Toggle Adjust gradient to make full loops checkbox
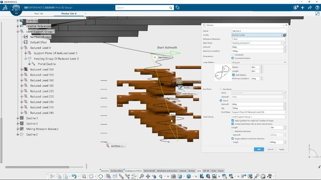 233,121
